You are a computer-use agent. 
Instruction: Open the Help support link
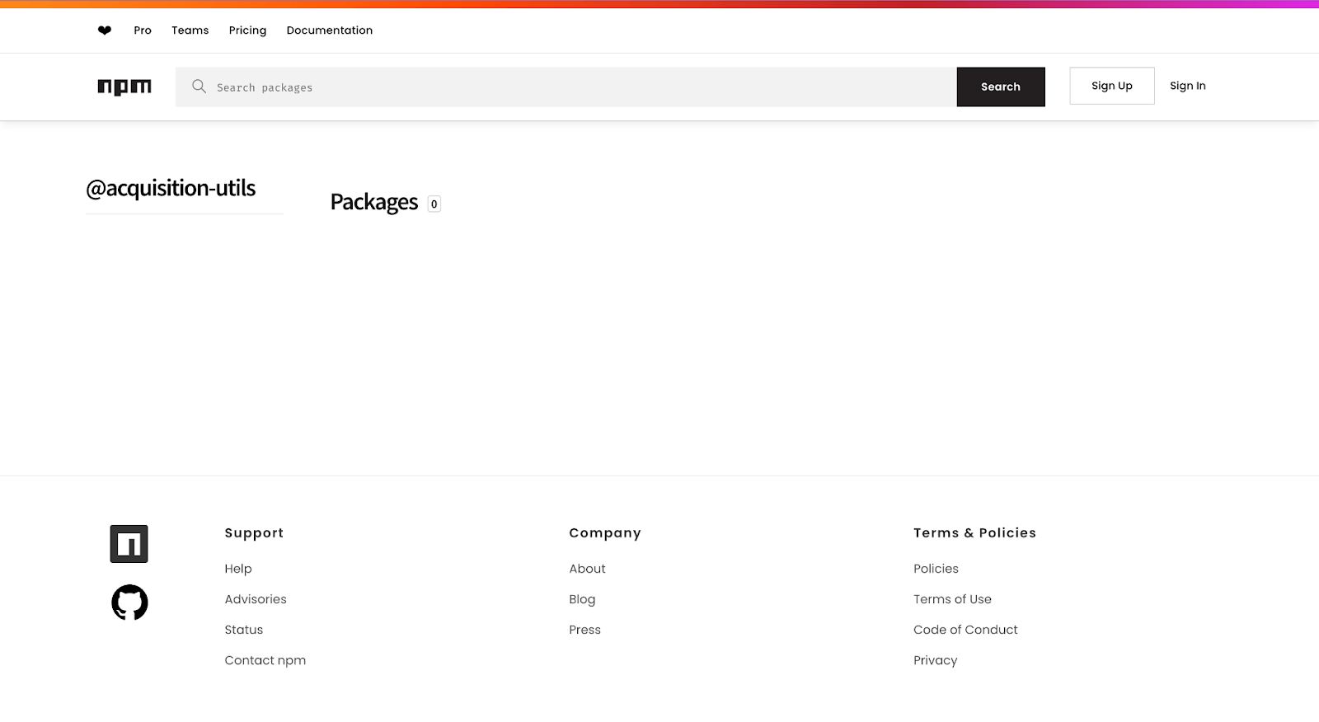[238, 569]
